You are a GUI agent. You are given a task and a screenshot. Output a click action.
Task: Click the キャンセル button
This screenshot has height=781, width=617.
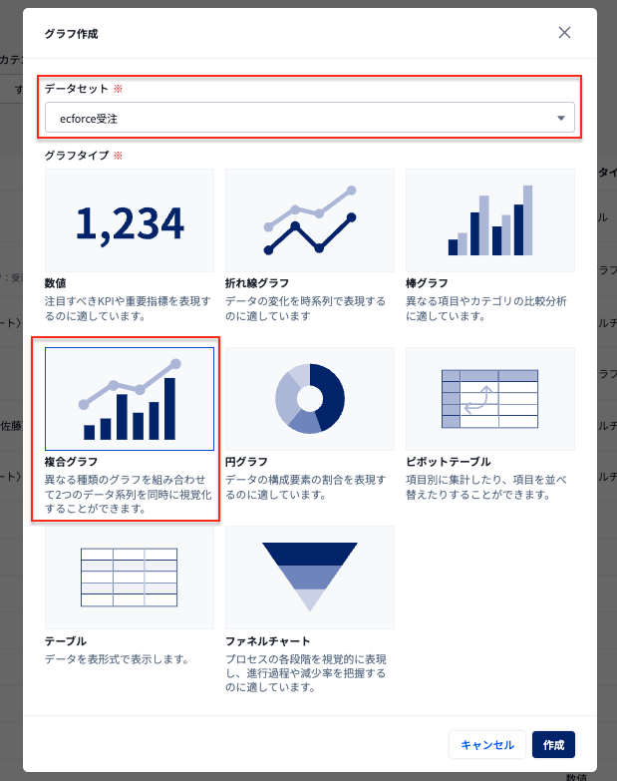487,745
